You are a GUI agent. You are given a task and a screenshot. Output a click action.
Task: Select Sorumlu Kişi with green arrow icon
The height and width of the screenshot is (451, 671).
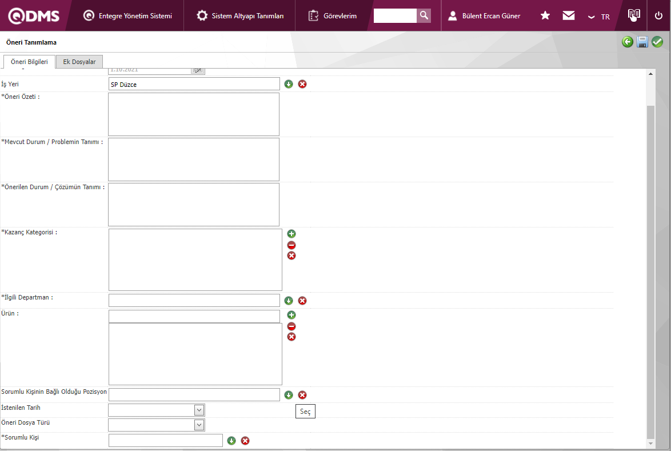[231, 441]
